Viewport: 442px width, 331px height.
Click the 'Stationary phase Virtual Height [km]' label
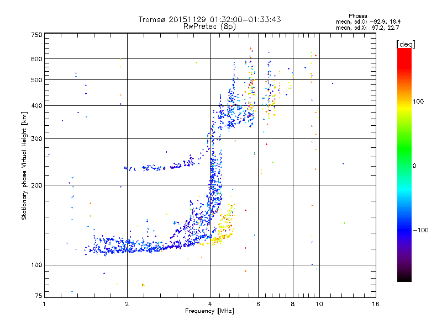pos(24,165)
